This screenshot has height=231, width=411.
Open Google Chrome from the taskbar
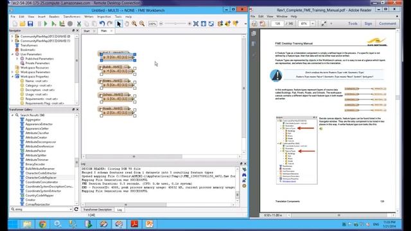pyautogui.click(x=43, y=224)
